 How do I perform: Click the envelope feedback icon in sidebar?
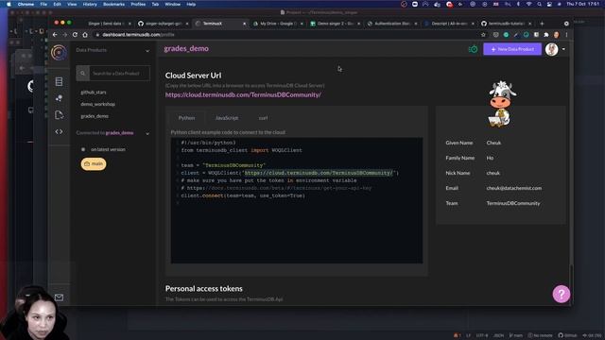[59, 297]
